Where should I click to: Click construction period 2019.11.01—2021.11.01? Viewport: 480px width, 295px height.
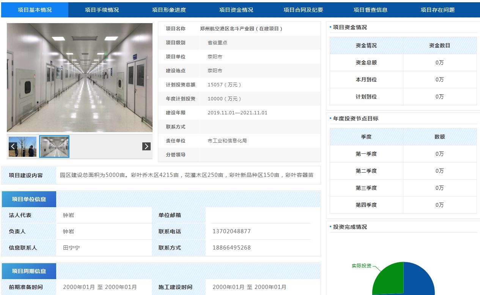click(238, 113)
